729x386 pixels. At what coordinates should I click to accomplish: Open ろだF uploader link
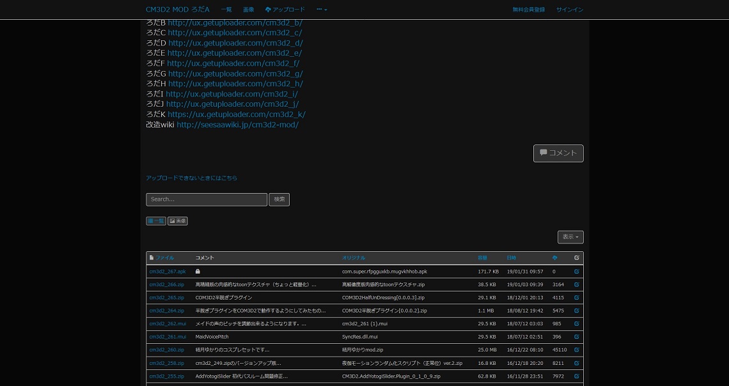pyautogui.click(x=233, y=63)
